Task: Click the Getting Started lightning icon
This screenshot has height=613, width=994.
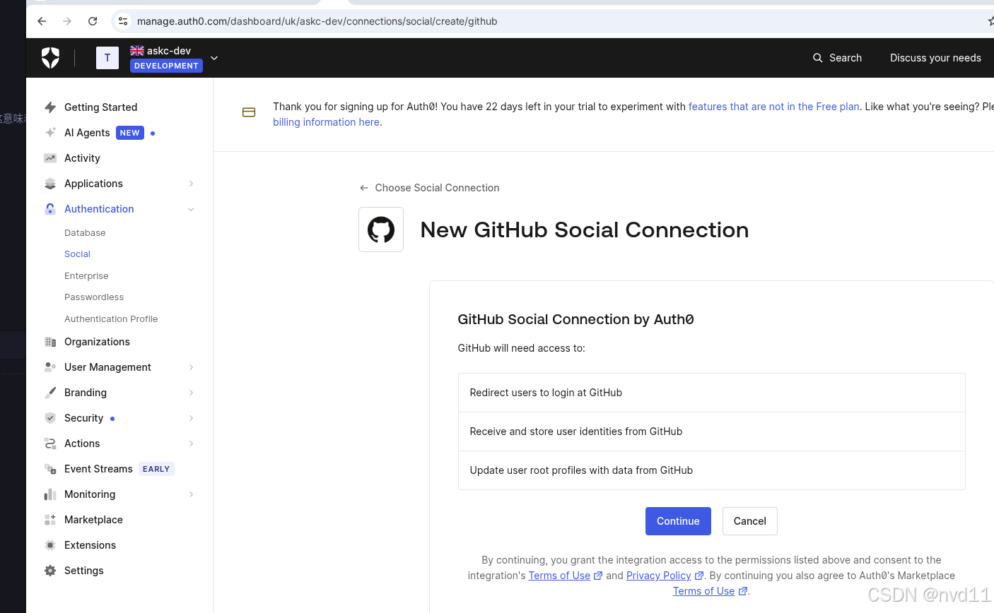Action: click(50, 107)
